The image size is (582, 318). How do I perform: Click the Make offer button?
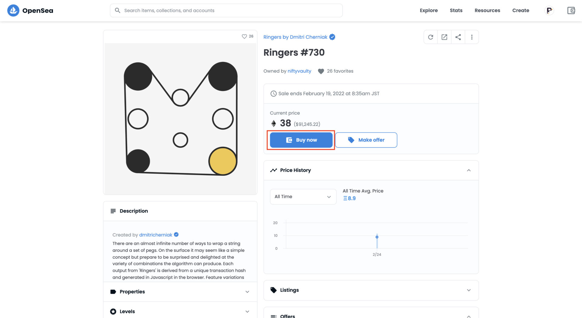tap(366, 140)
